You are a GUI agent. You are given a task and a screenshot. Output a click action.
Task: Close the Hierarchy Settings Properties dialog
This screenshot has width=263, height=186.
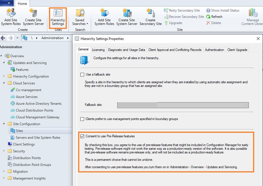tap(258, 39)
